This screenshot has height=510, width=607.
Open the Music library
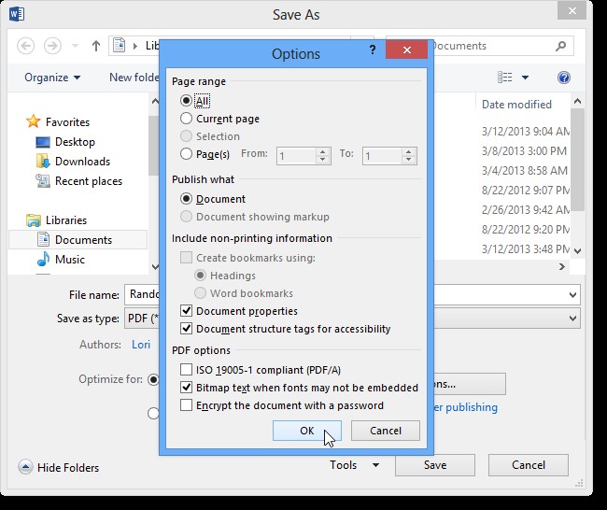pyautogui.click(x=43, y=260)
